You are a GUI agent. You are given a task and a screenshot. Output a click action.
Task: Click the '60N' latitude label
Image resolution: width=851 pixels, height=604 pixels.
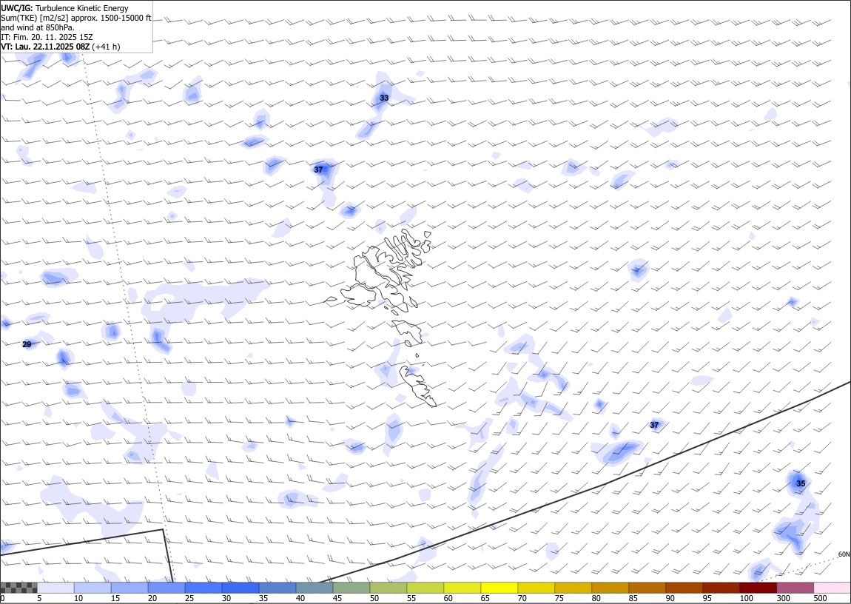(844, 554)
